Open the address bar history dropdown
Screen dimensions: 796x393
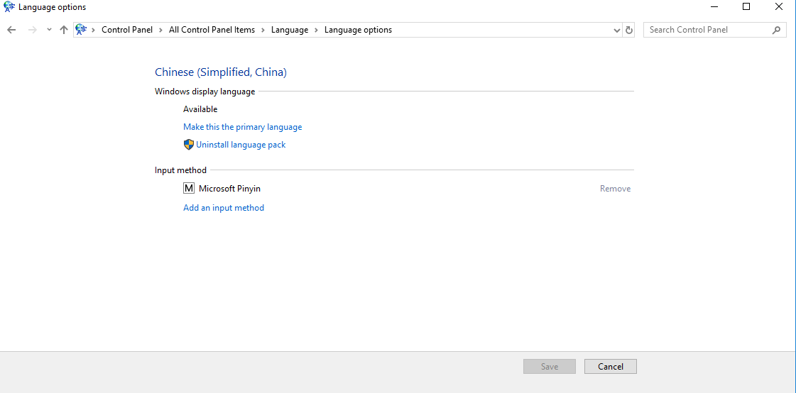tap(617, 30)
